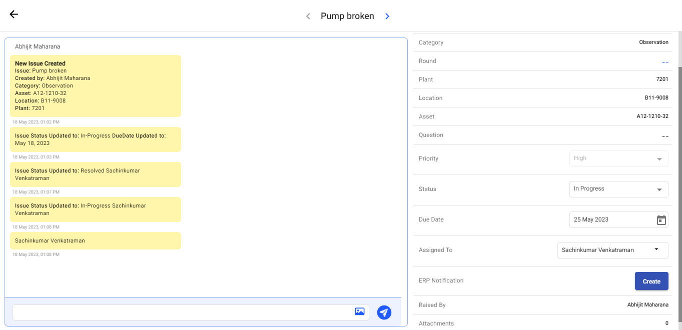Click the attach image icon in message box
Viewport: 682px width, 330px height.
pos(359,311)
